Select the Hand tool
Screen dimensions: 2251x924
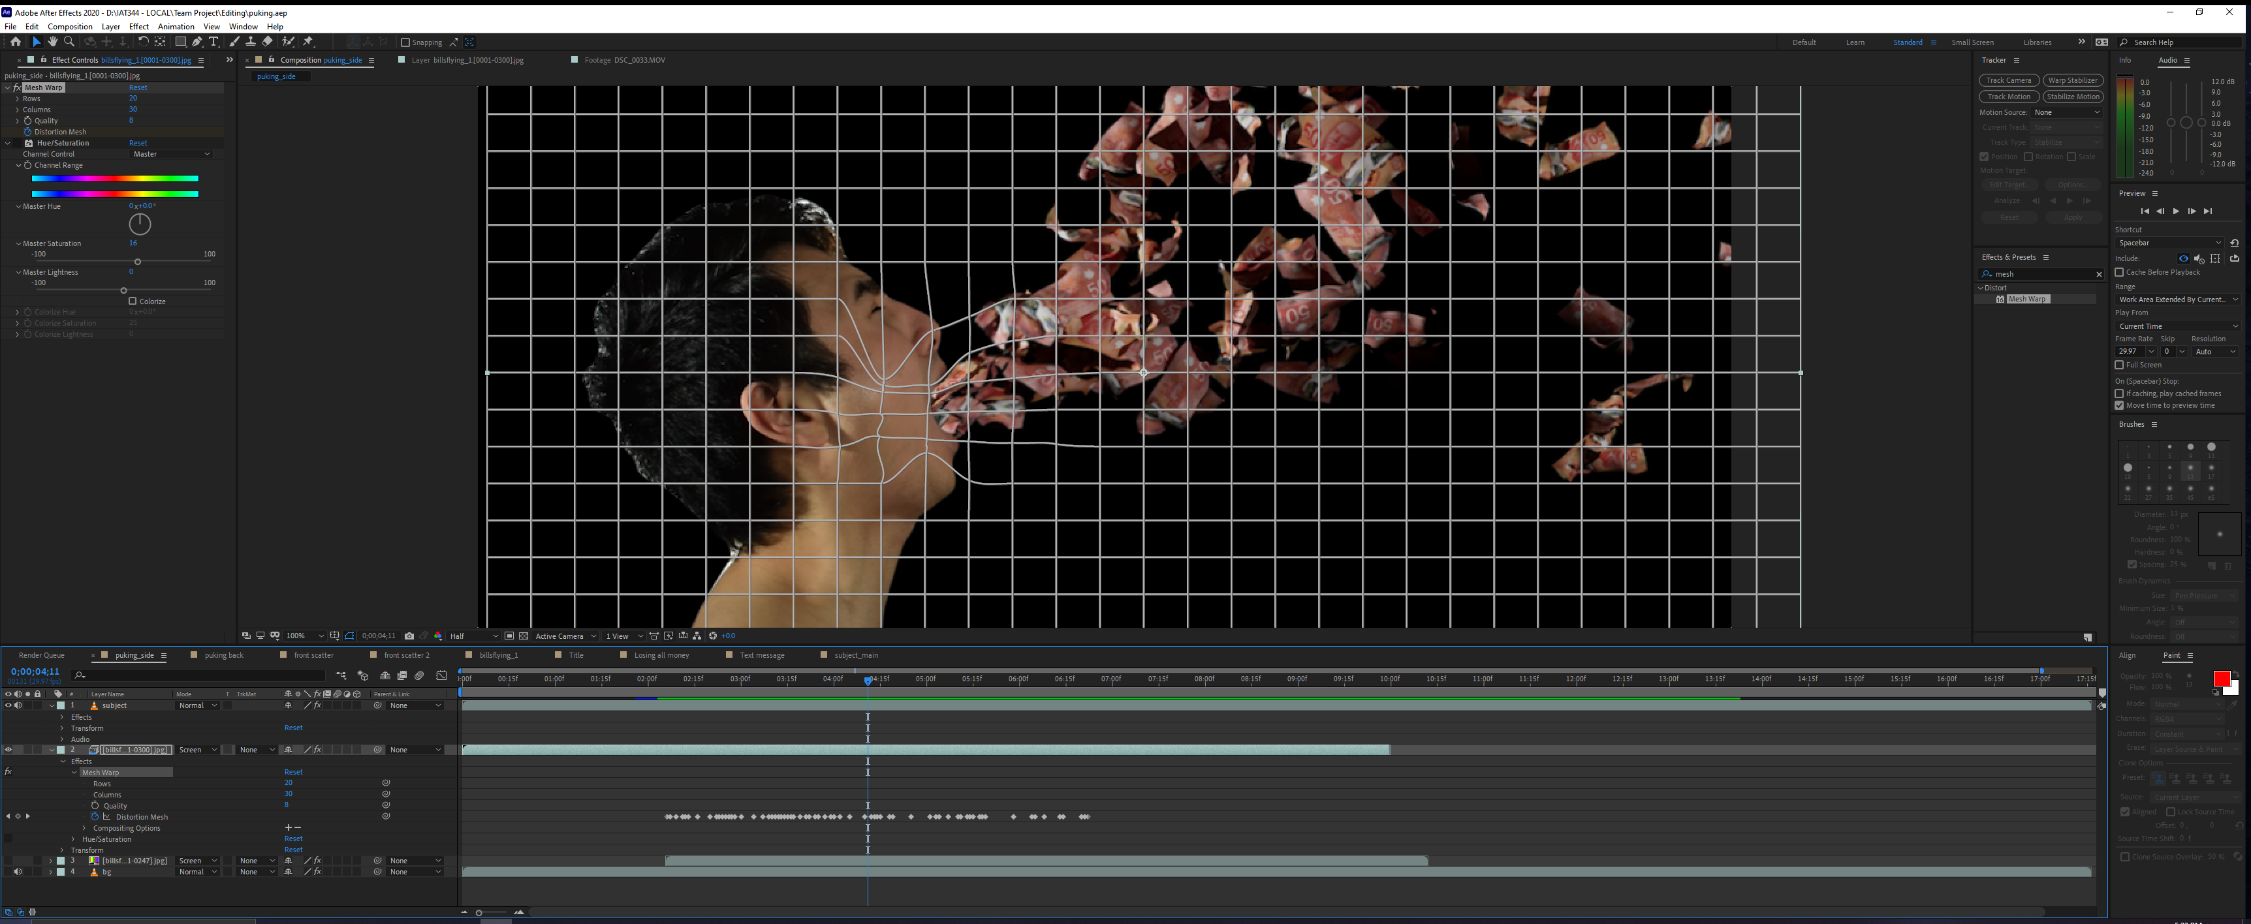(52, 42)
